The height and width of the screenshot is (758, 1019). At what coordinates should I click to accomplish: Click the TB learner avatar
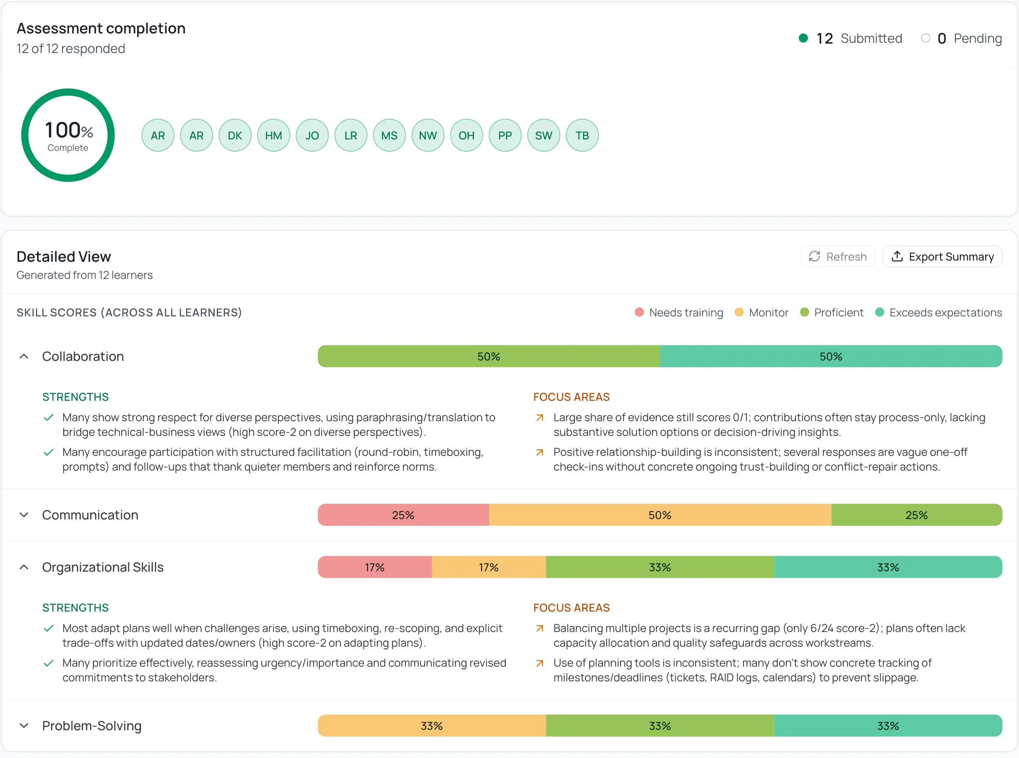pyautogui.click(x=582, y=135)
